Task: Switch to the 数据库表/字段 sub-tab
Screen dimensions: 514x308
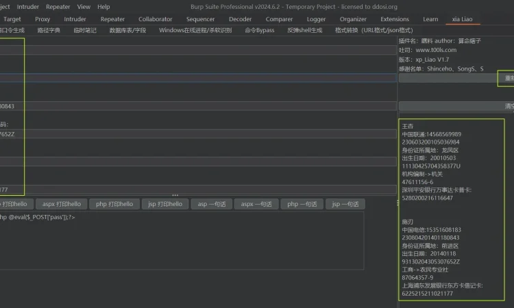Action: [127, 30]
